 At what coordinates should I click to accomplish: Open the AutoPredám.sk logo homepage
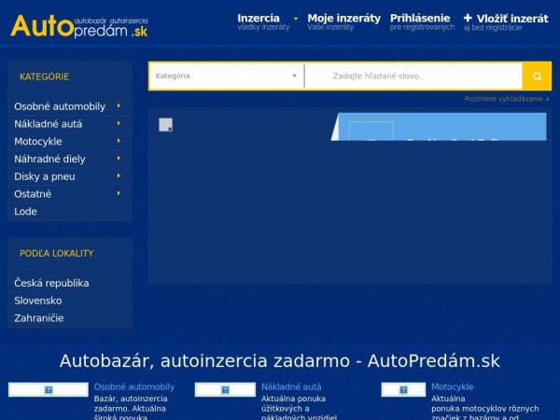[79, 26]
